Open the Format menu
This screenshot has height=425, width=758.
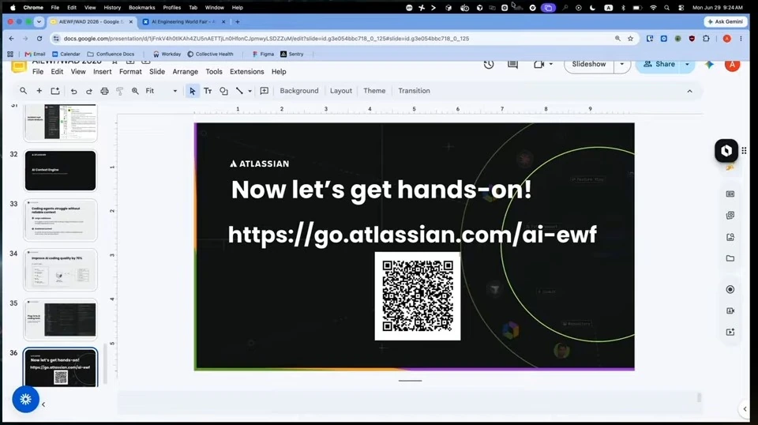[x=130, y=72]
